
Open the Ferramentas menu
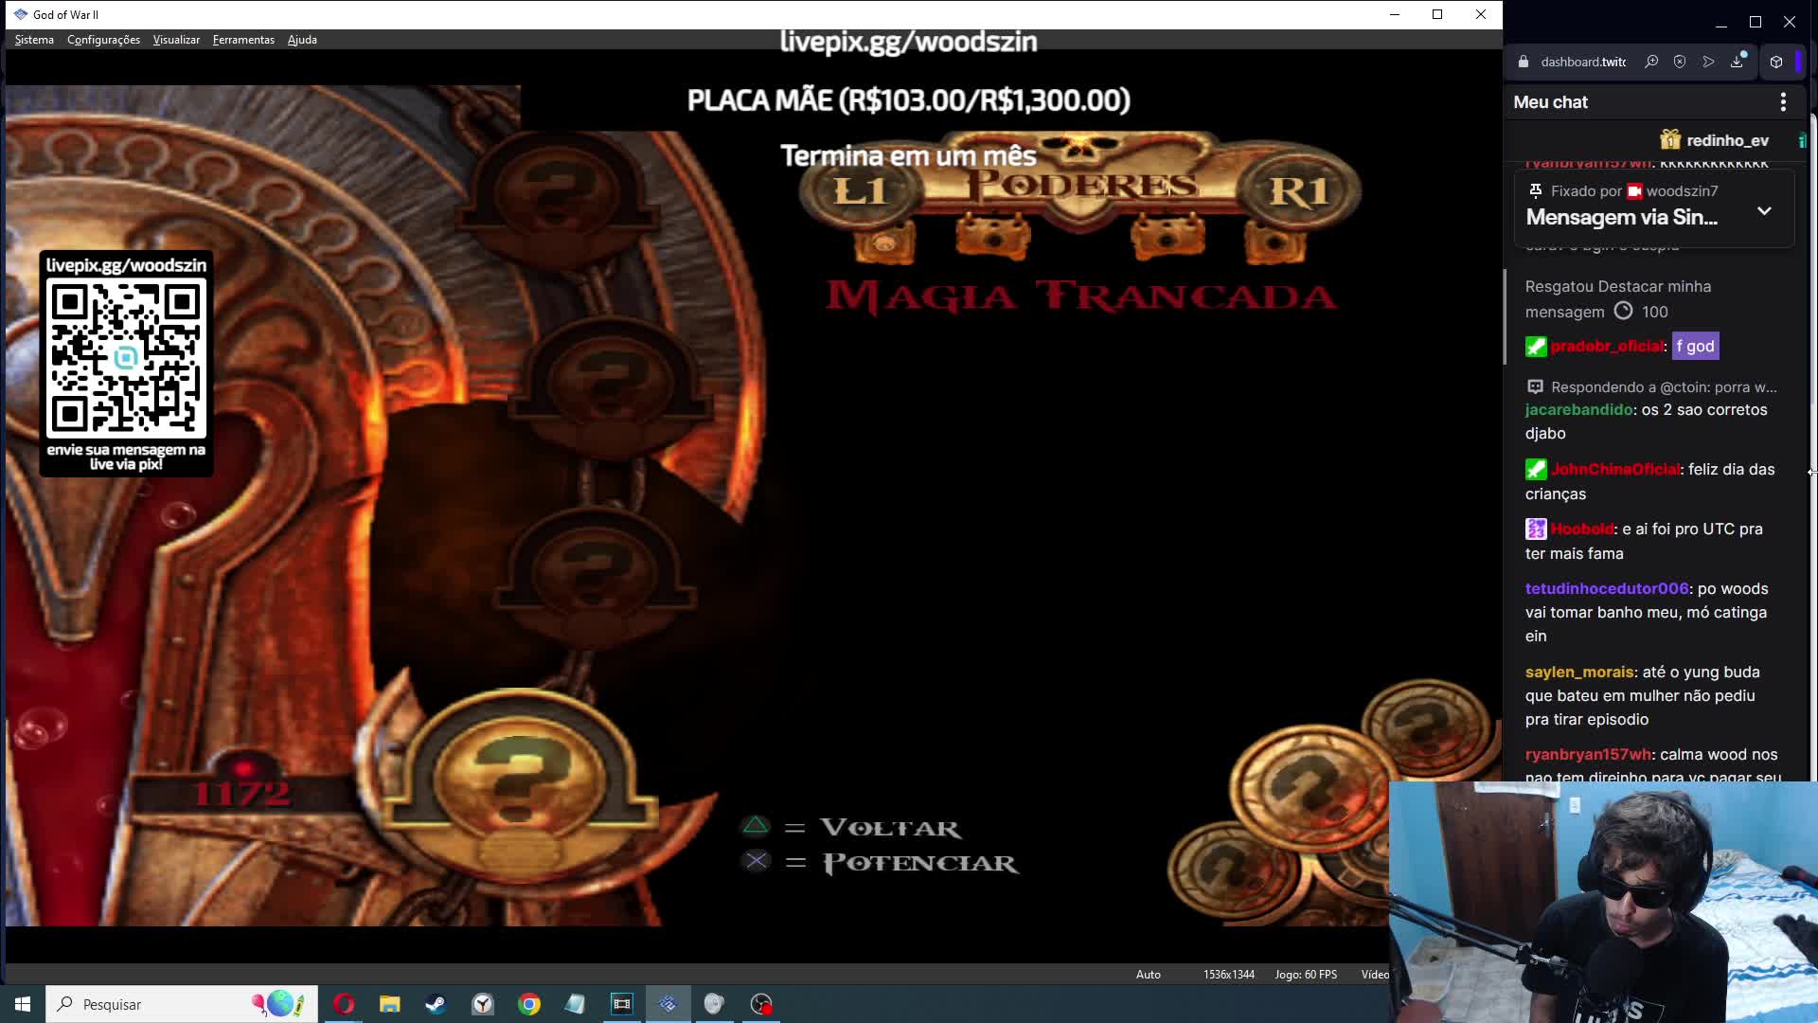click(x=243, y=40)
